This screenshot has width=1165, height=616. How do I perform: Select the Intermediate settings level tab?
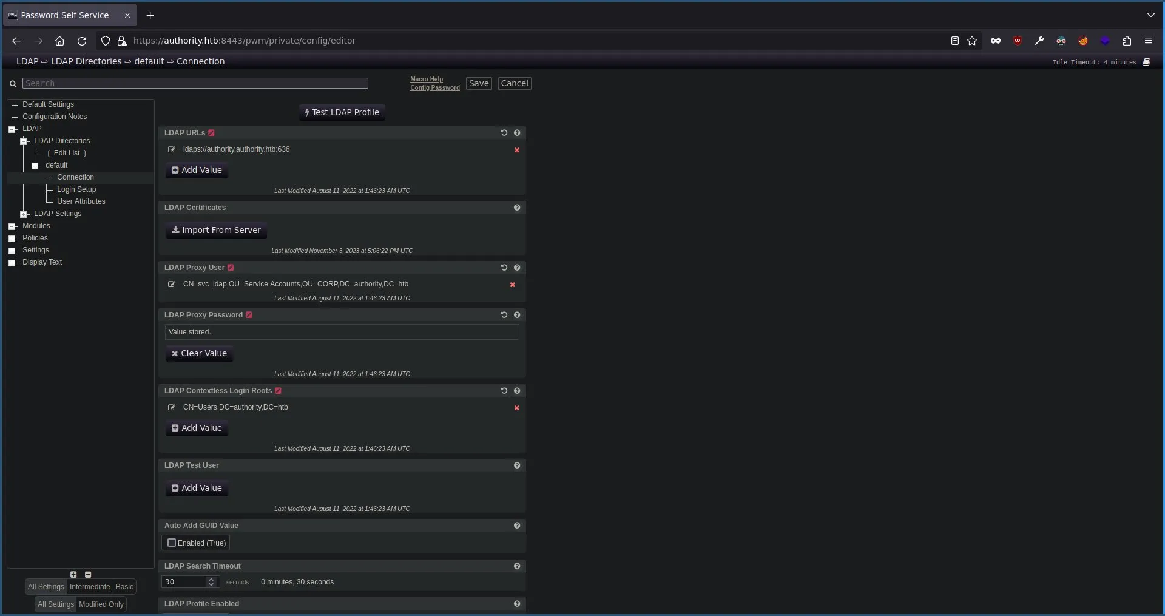point(90,587)
